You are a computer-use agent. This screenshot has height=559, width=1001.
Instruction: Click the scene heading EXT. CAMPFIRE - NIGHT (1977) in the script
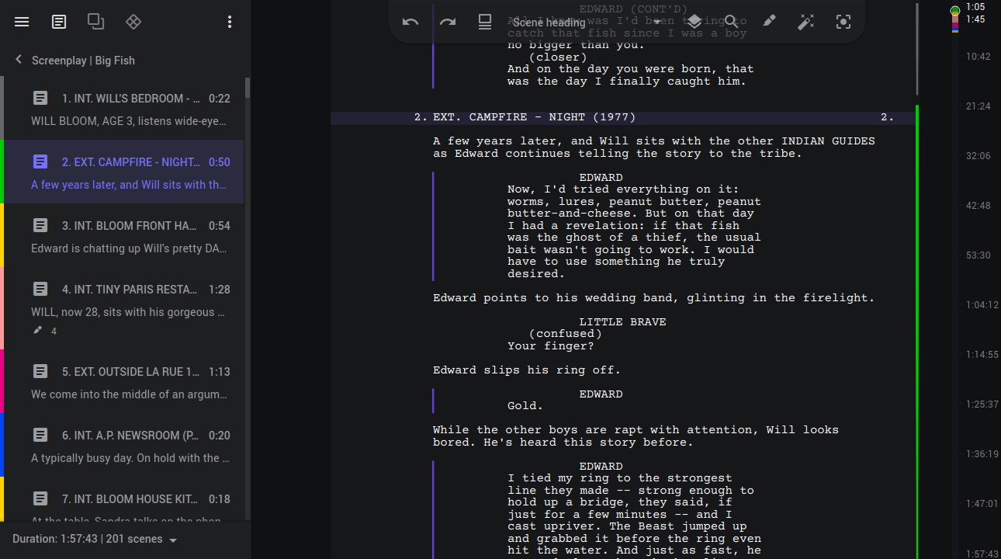[x=535, y=118]
